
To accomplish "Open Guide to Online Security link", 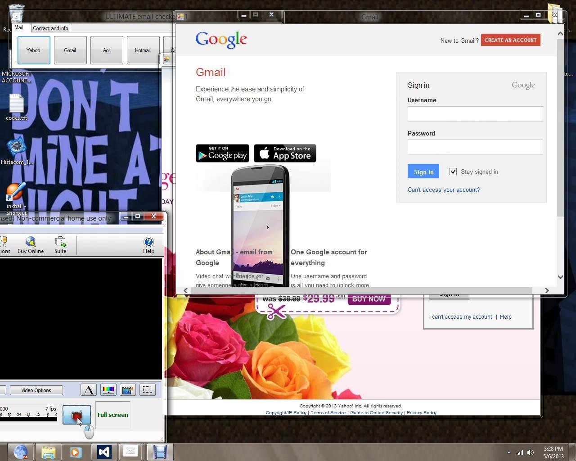I will 376,412.
